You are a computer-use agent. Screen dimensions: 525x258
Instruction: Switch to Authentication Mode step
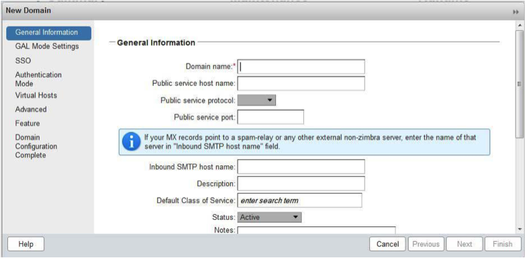(38, 79)
